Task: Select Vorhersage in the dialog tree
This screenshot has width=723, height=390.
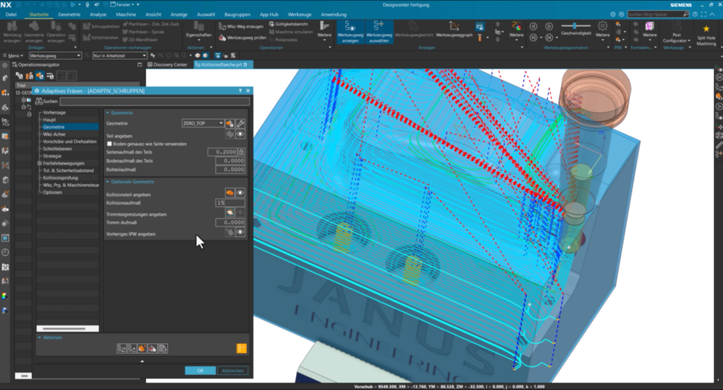Action: point(54,113)
